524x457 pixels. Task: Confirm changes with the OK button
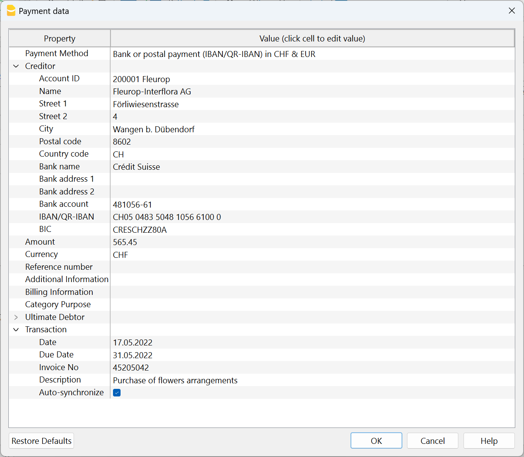click(376, 441)
